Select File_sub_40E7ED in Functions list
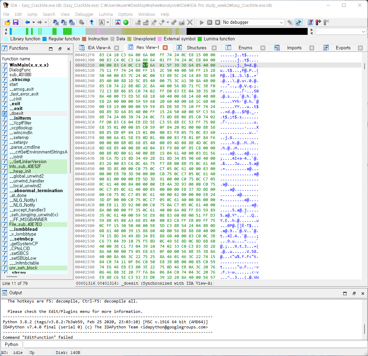Screen dimensions: 368x356 (26, 224)
